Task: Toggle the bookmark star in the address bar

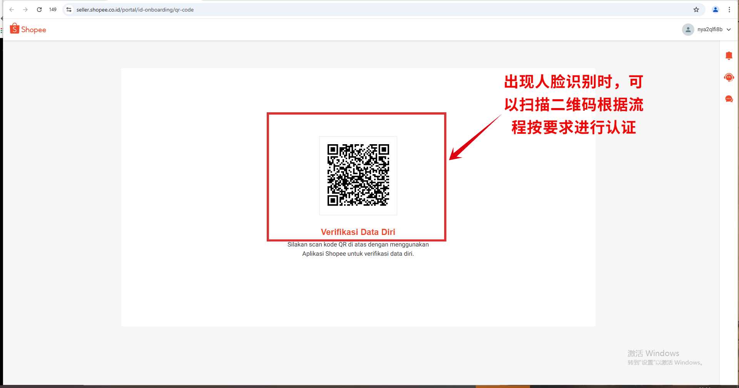Action: pos(696,10)
